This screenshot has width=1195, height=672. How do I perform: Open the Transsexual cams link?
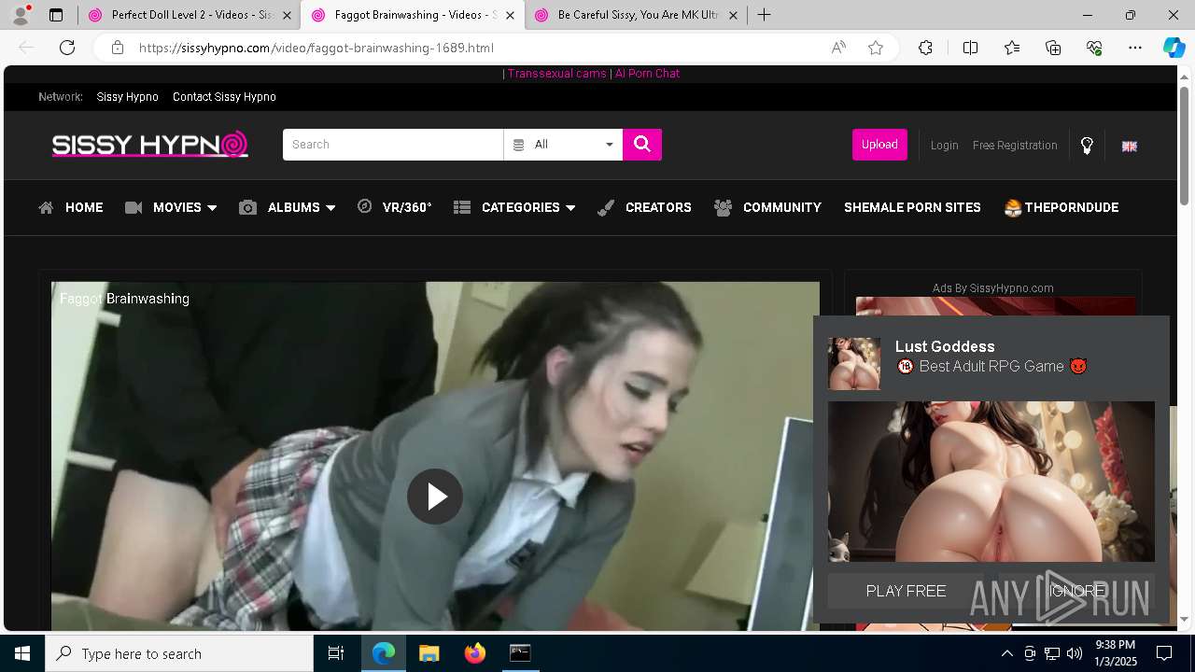(556, 74)
